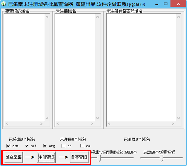Viewport: 187px width, 166px height.
Task: Disable the org domain checkbox
Action: click(x=45, y=145)
